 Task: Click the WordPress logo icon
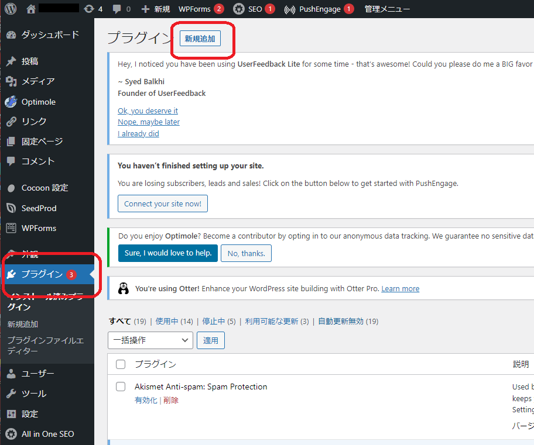click(x=11, y=9)
